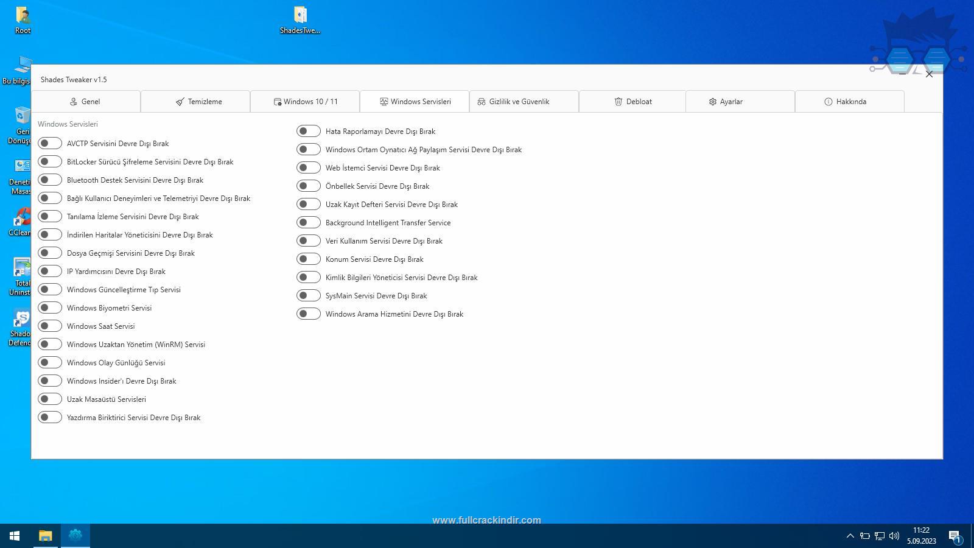Switch to the Temizleme tab
The height and width of the screenshot is (548, 974).
(x=195, y=102)
